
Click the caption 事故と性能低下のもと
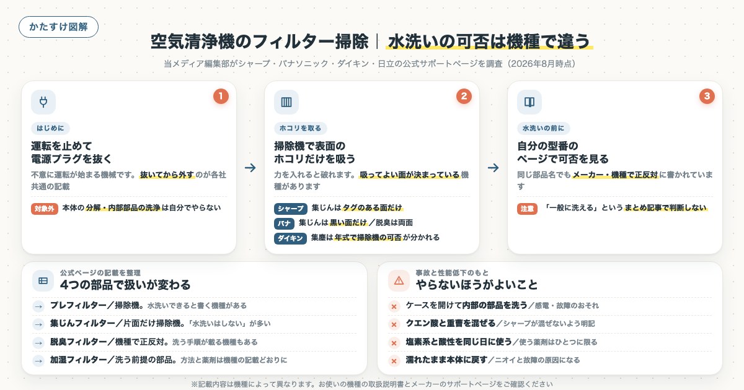(x=451, y=272)
